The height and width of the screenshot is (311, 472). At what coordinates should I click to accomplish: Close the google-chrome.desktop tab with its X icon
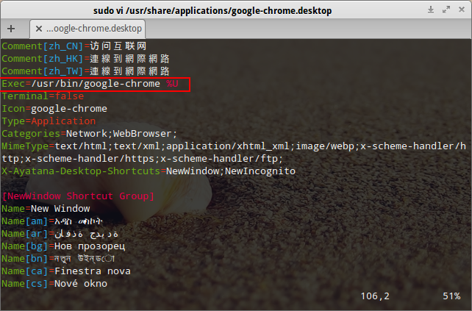pyautogui.click(x=39, y=29)
